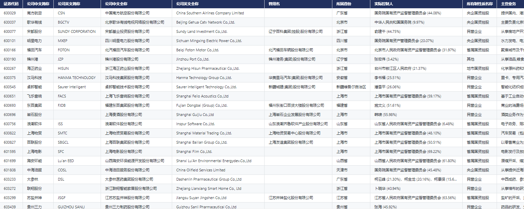
Task: Click the 公司中文全称 column header
Action: [137, 4]
